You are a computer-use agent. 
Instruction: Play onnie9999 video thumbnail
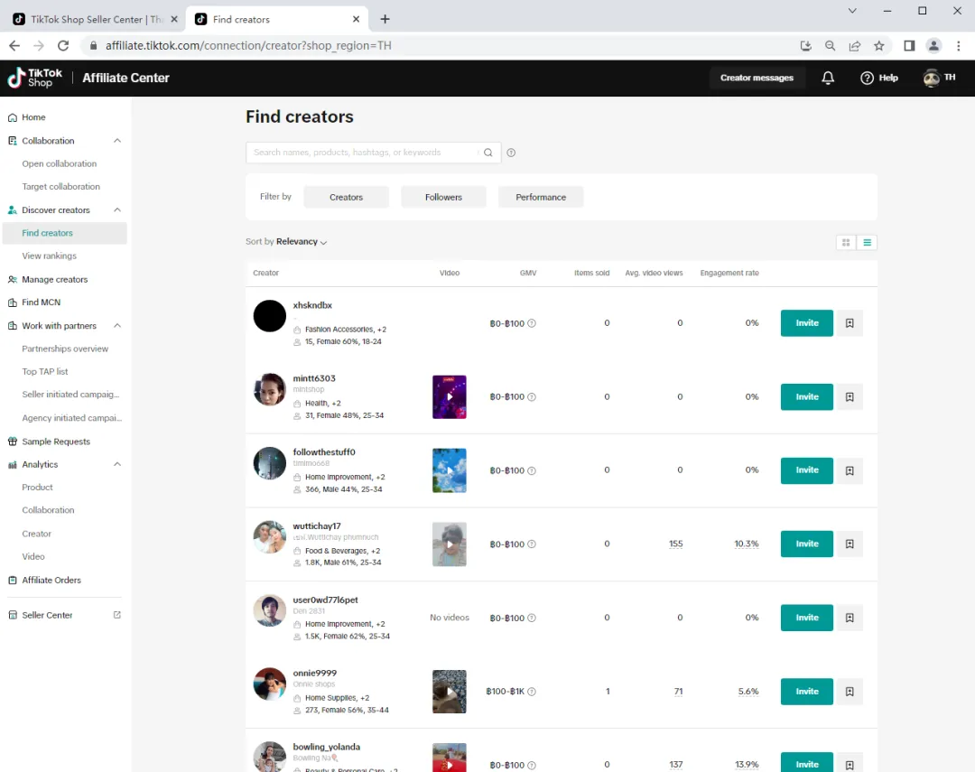449,691
